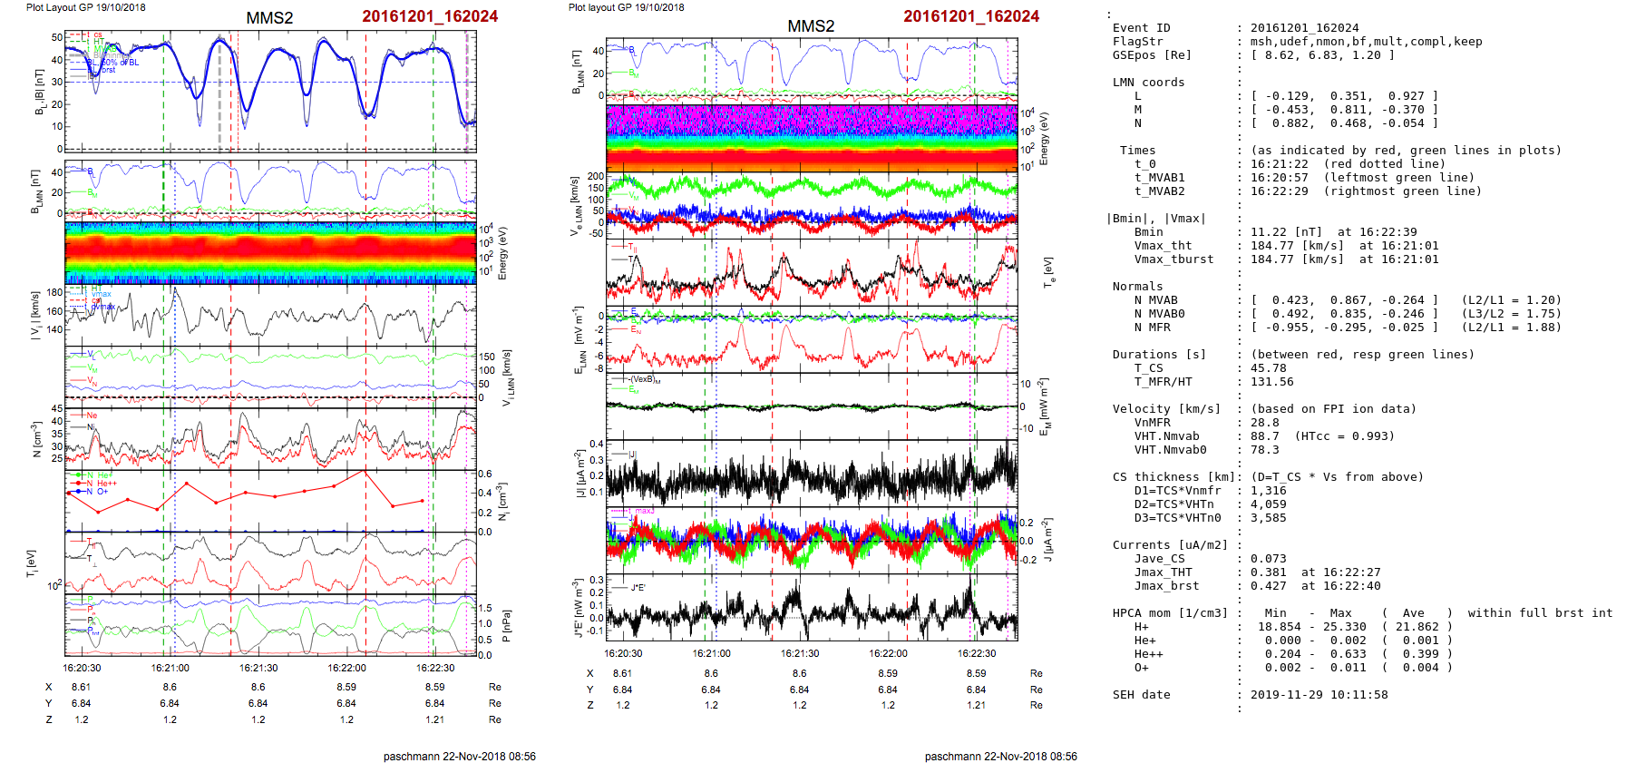Click the GSEpos [Re] coordinates value
Screen dimensions: 1636x763
coord(1322,55)
